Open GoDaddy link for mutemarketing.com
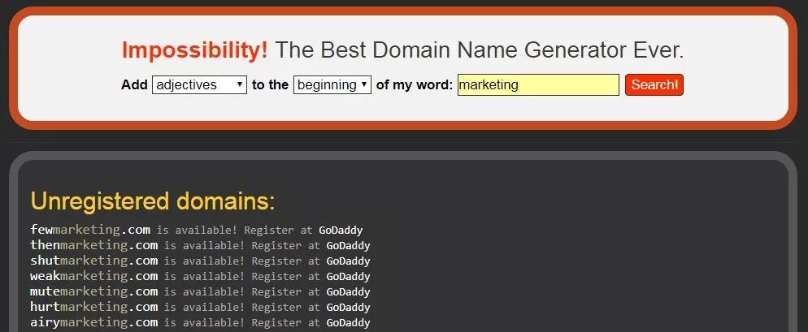 coord(348,292)
